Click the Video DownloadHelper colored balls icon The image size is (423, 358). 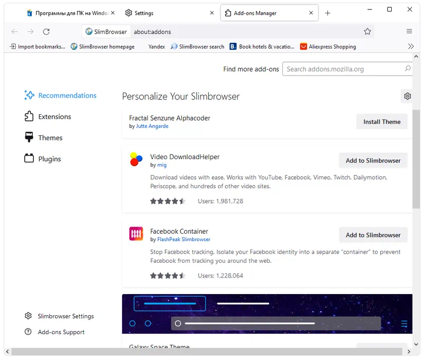[136, 159]
